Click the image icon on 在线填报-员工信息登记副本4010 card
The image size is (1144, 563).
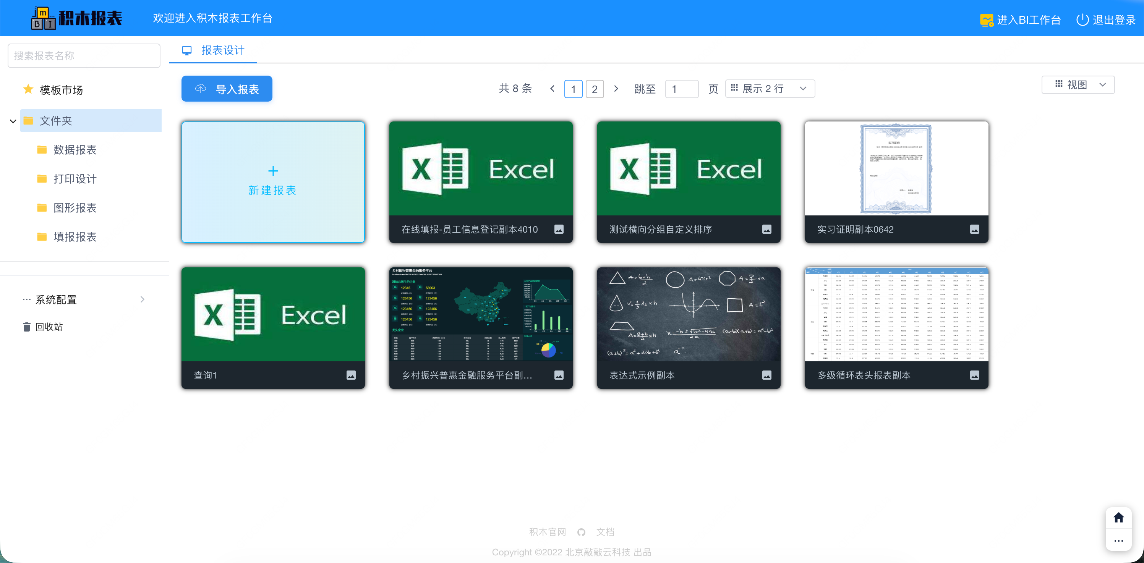click(x=559, y=229)
